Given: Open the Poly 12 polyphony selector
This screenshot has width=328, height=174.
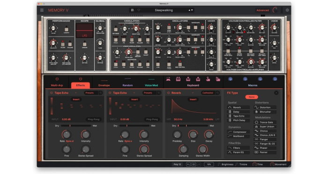Looking at the screenshot, I should [178, 164].
